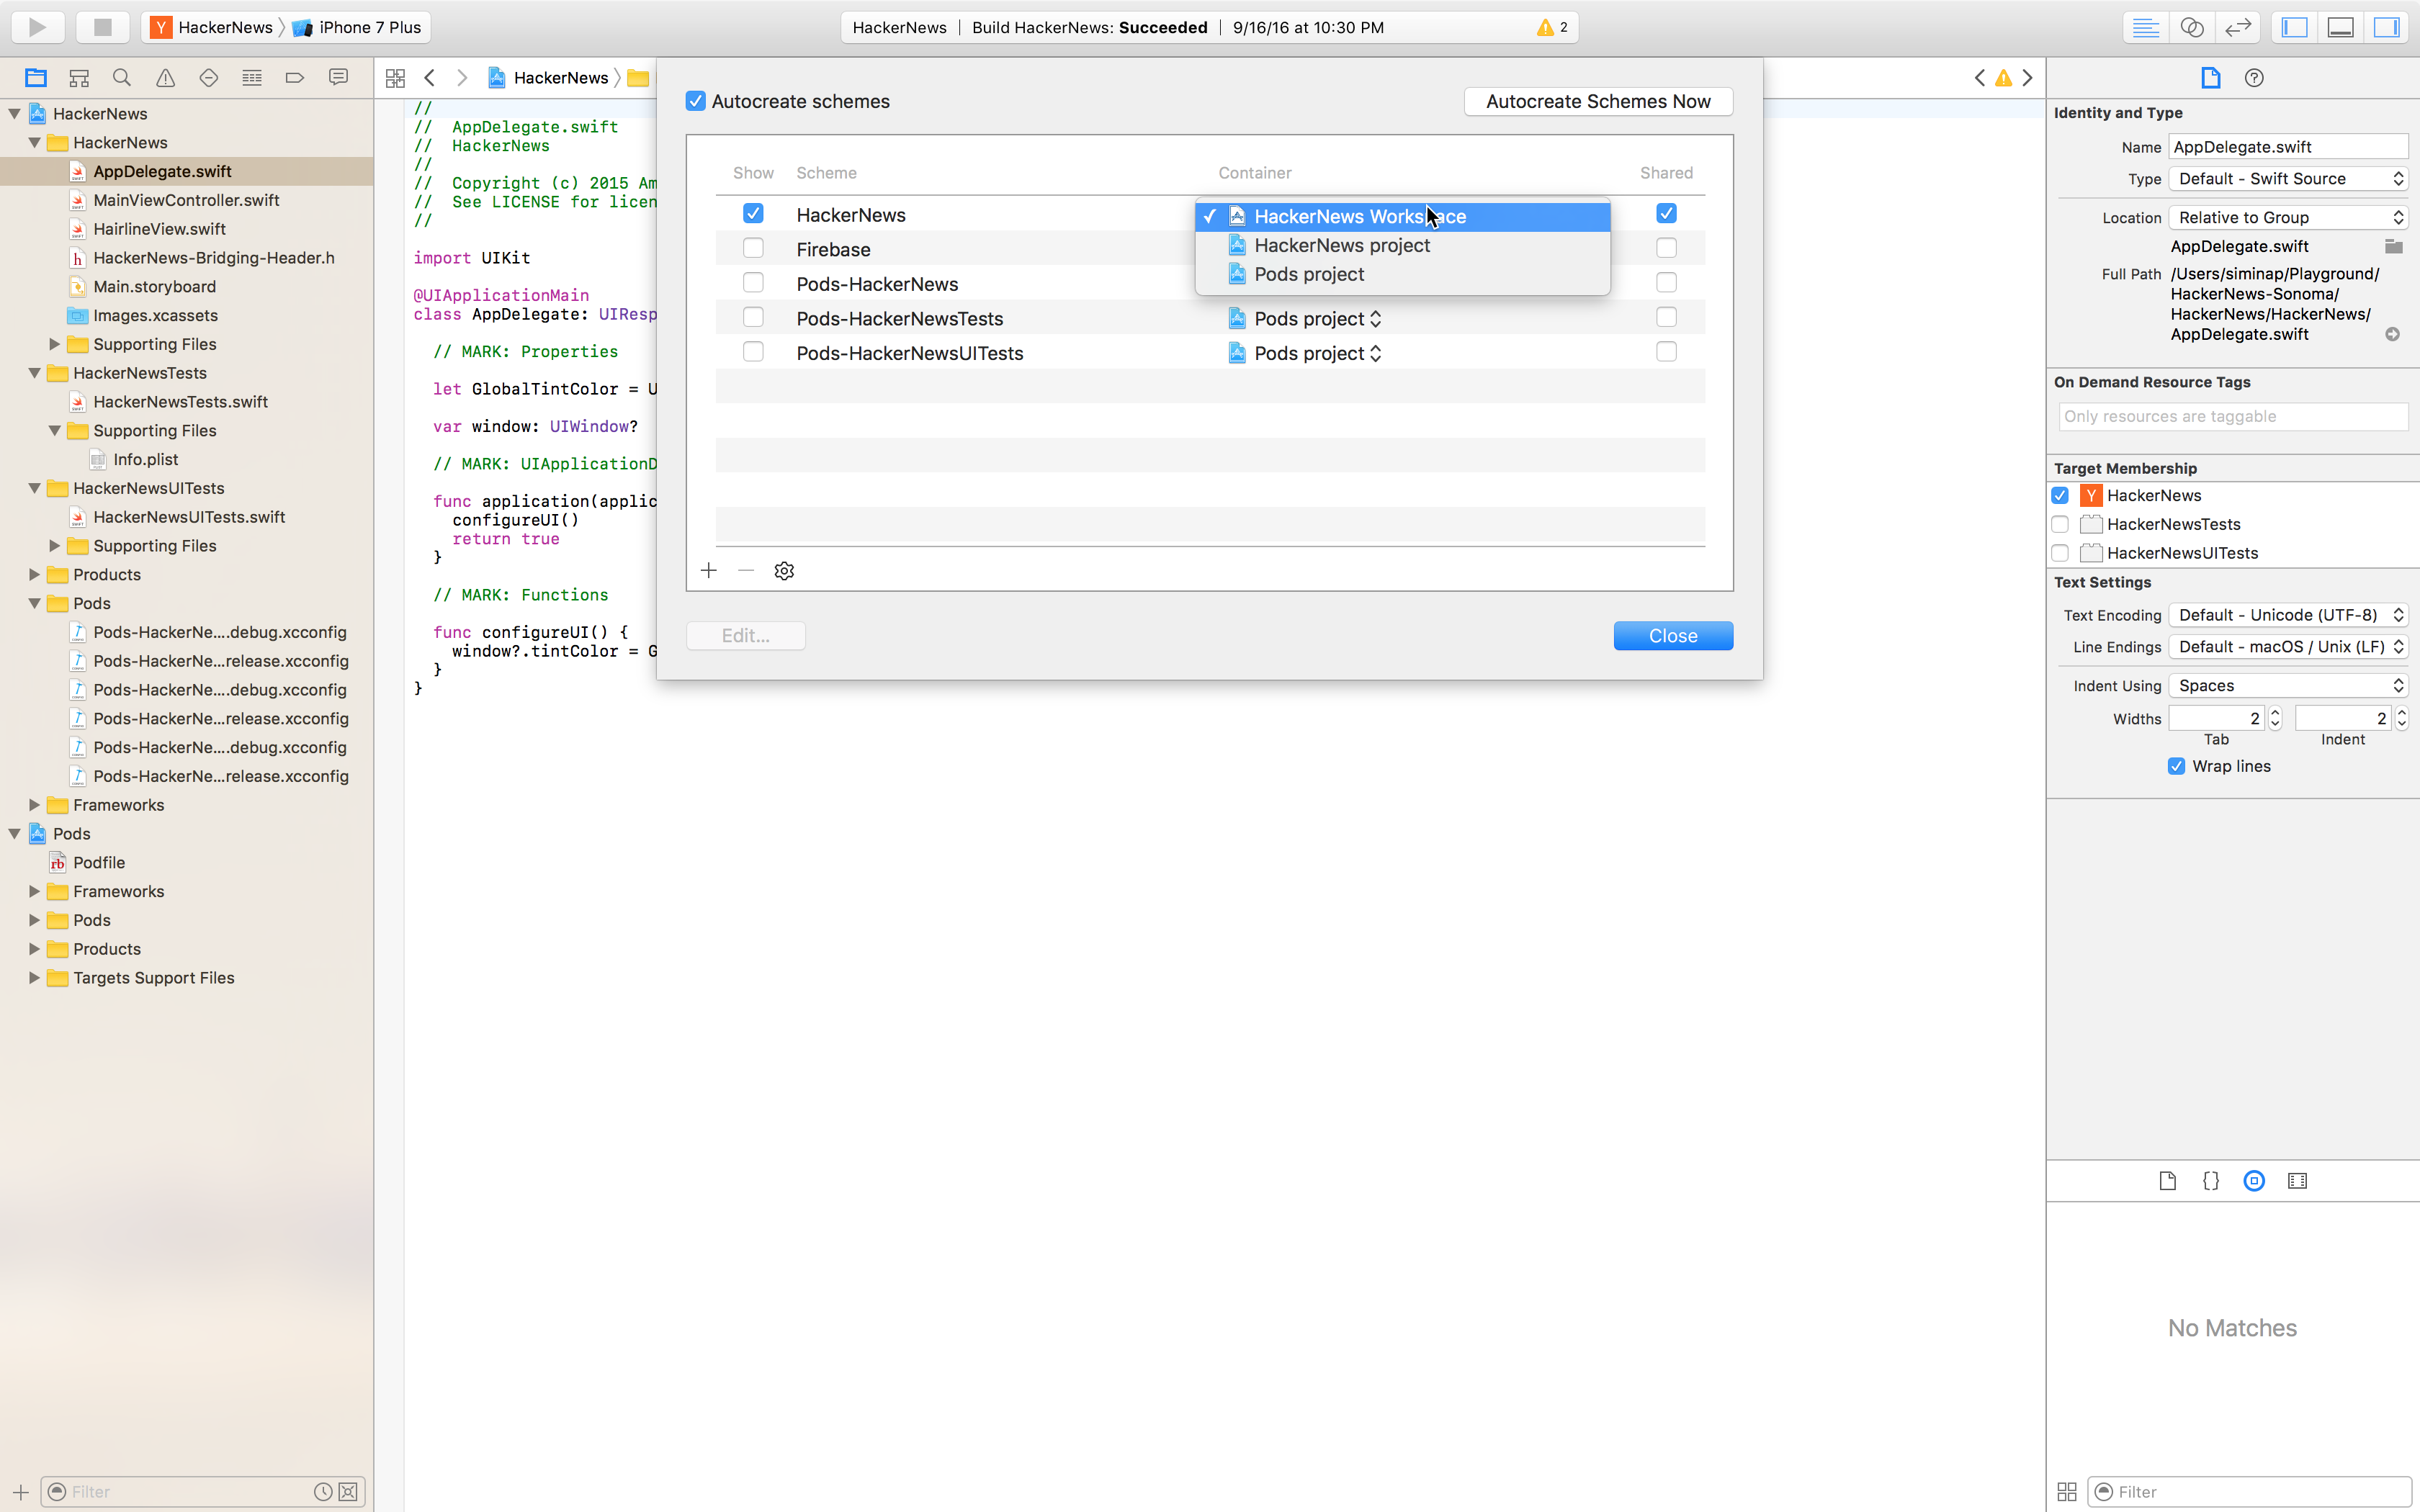Expand Pods folder in file navigator
The width and height of the screenshot is (2420, 1512).
coord(33,919)
